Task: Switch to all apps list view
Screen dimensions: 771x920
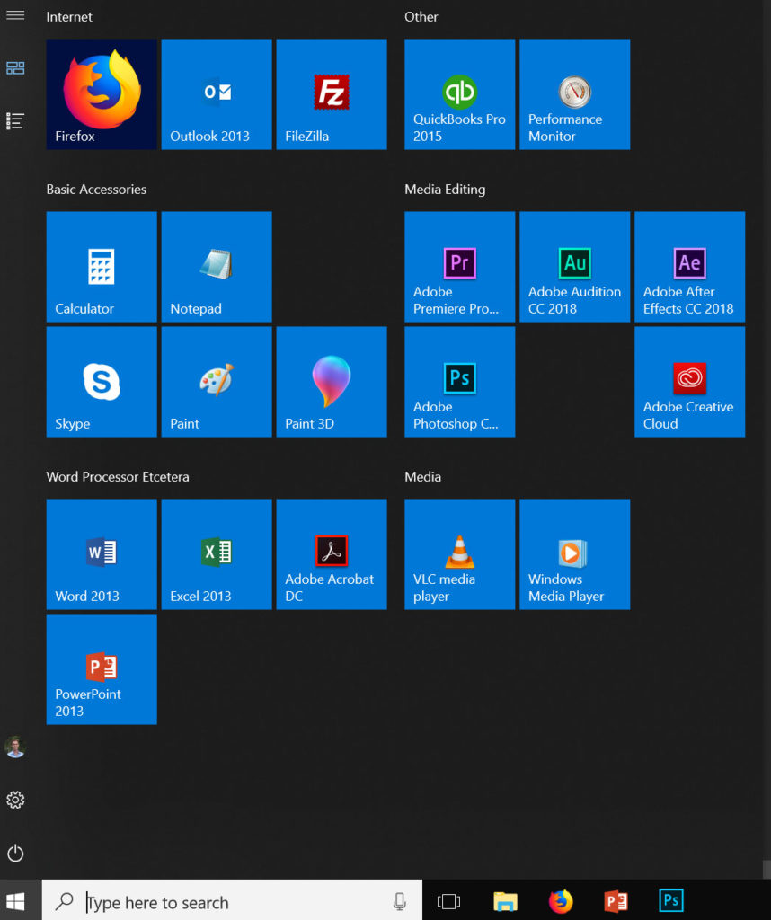Action: click(15, 121)
